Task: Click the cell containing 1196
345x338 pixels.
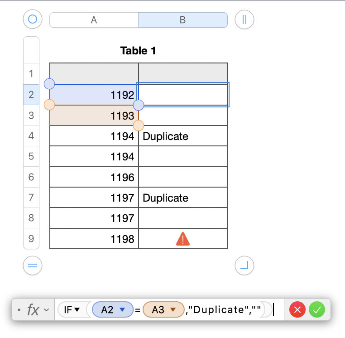Action: click(x=94, y=178)
